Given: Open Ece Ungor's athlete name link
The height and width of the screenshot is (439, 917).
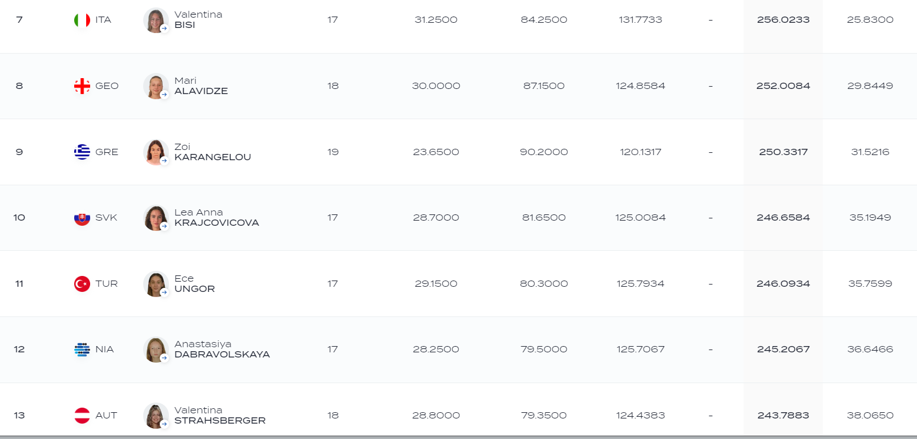Looking at the screenshot, I should click(x=195, y=284).
